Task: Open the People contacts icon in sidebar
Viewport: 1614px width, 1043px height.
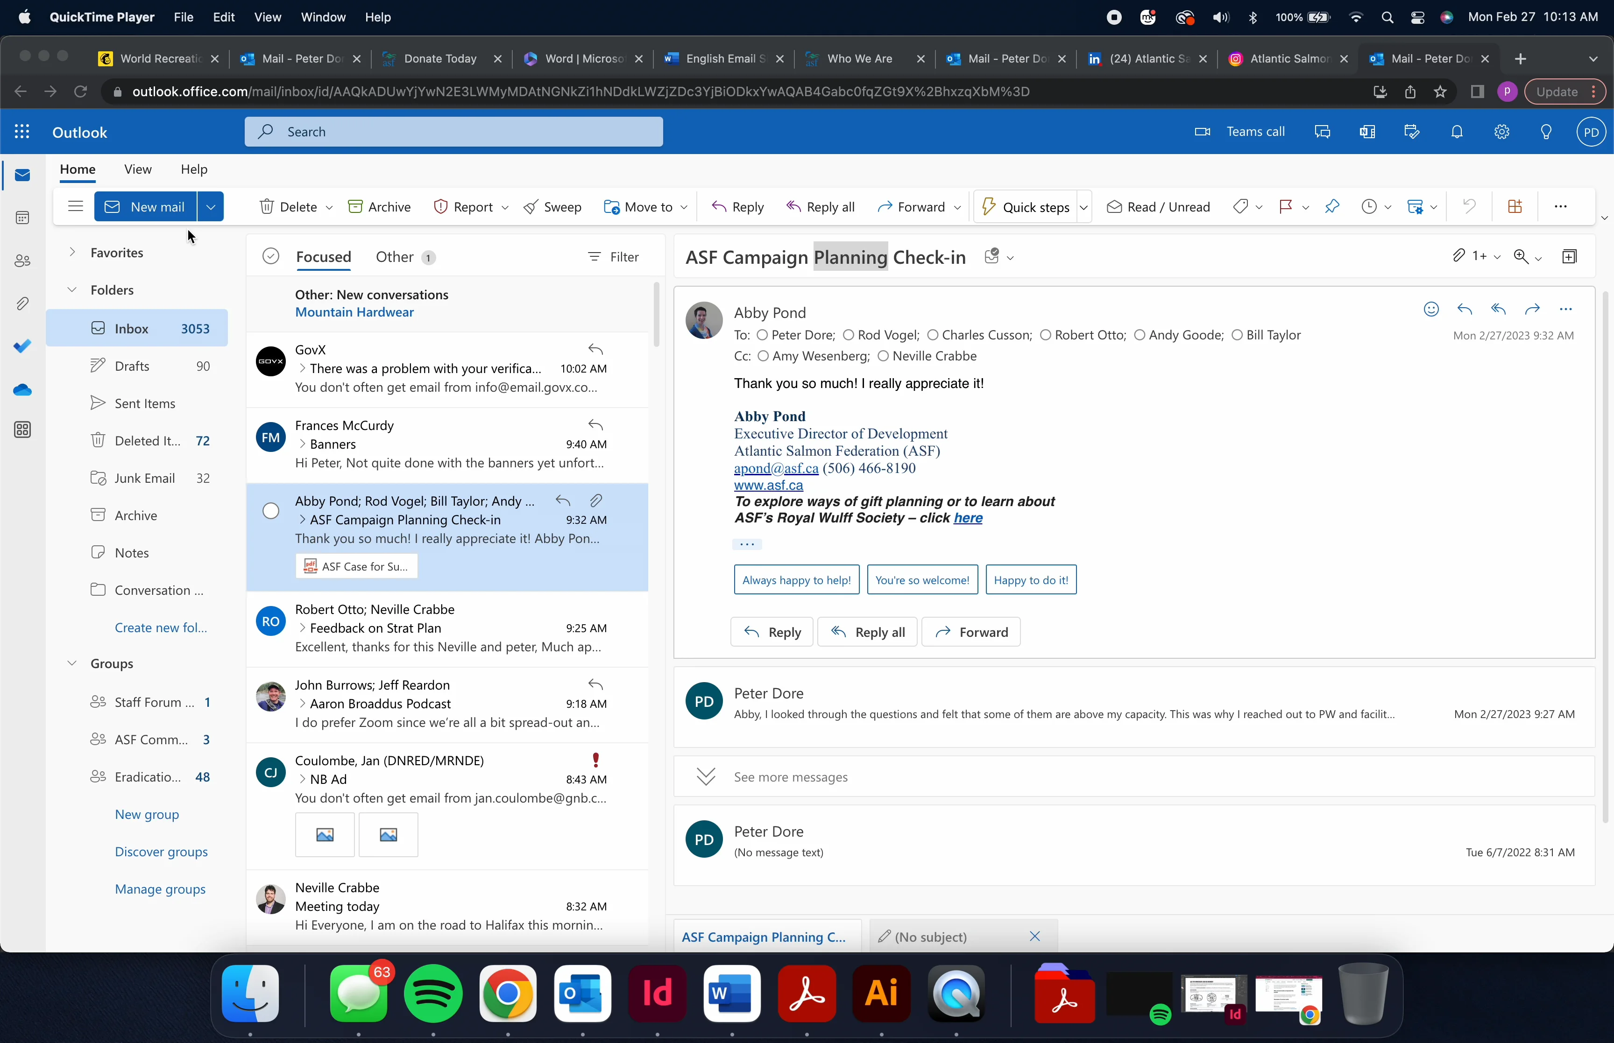Action: click(22, 261)
